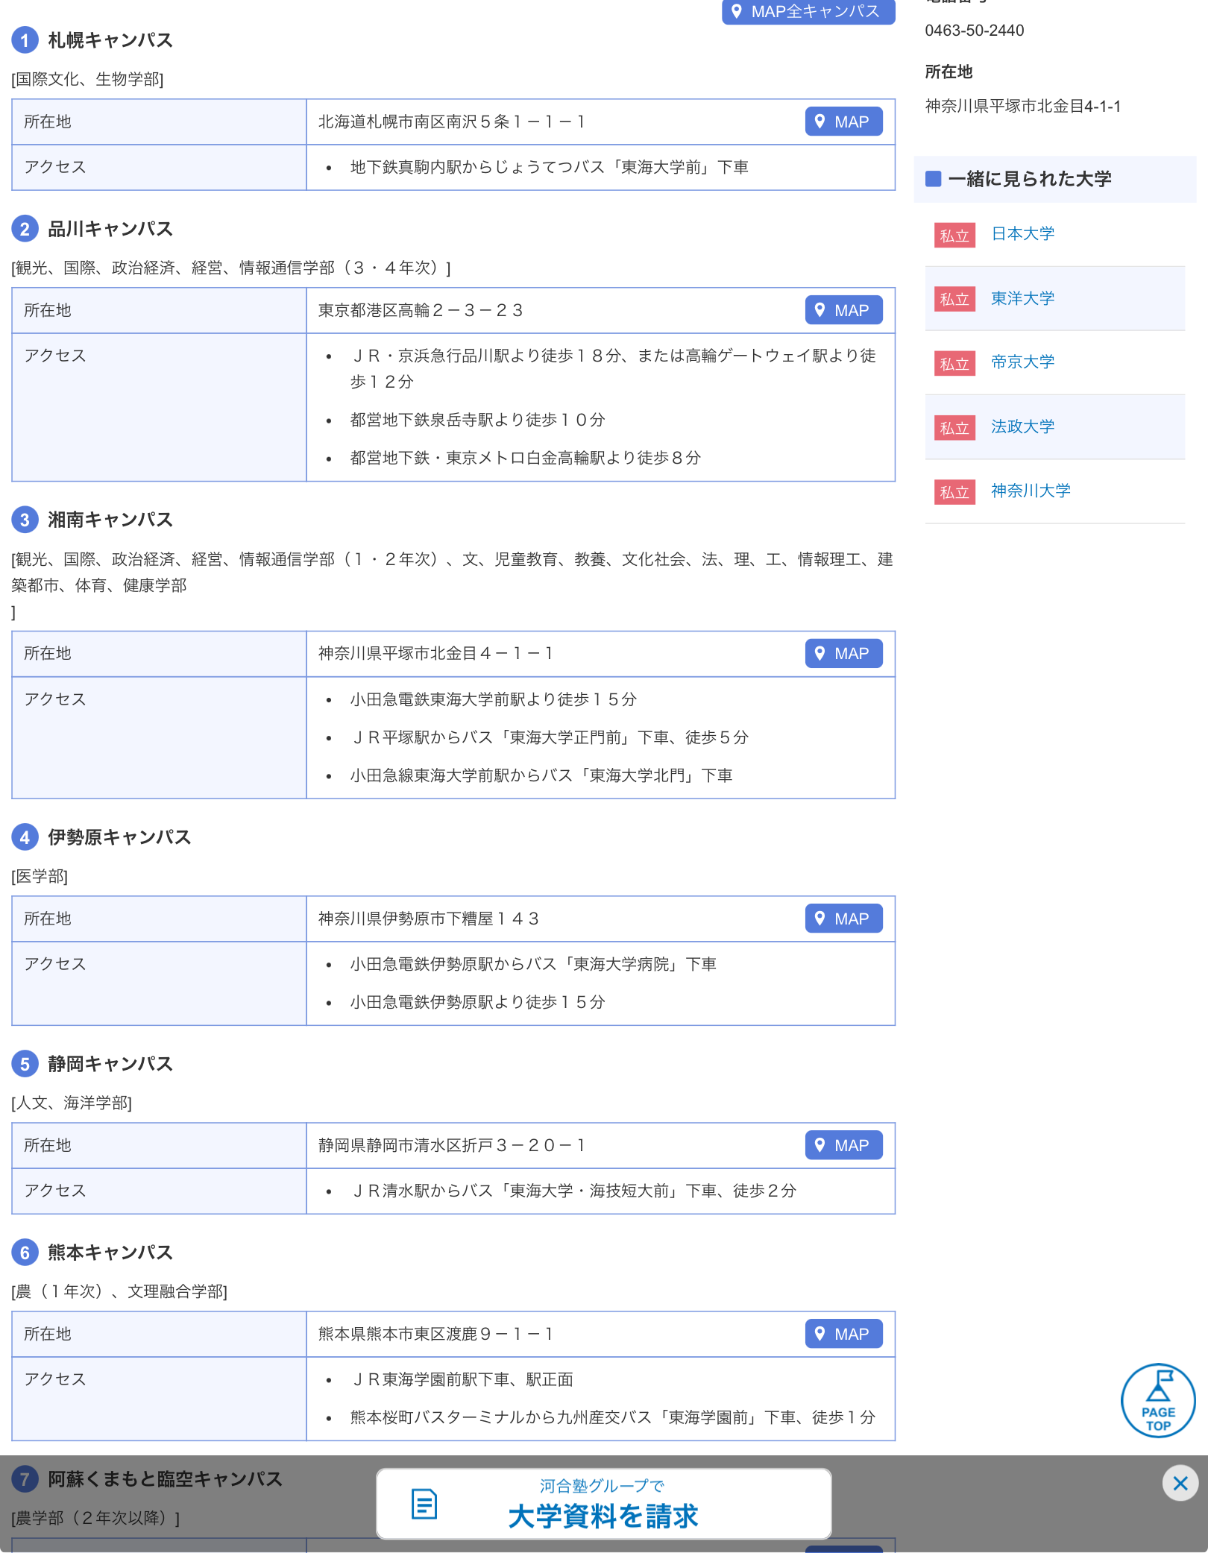Click the 北海道札幌市南区南沢5条1-1-1 address
This screenshot has width=1208, height=1553.
pyautogui.click(x=452, y=122)
